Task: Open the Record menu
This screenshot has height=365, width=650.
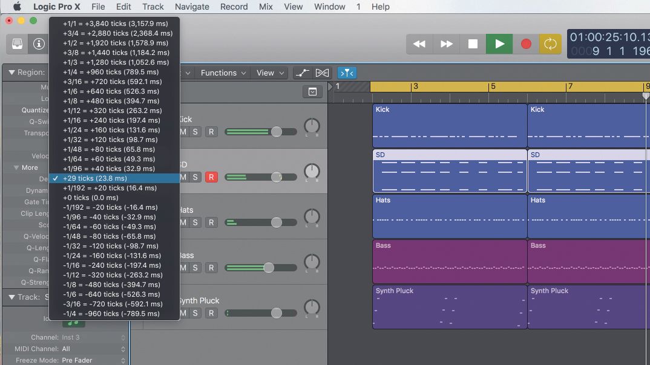Action: (234, 7)
